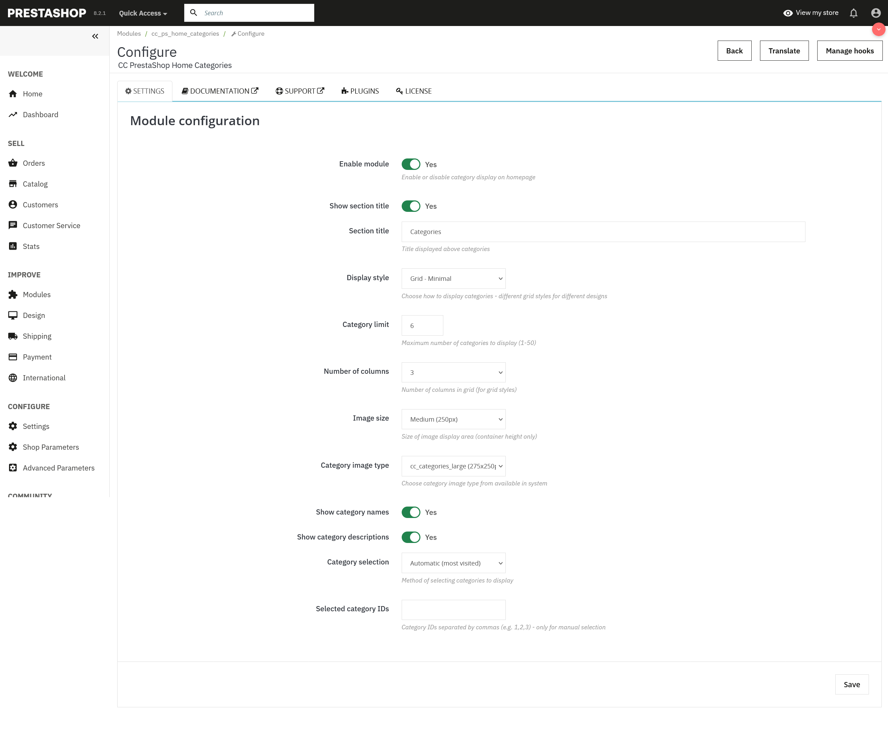888x751 pixels.
Task: Expand the Number of columns dropdown
Action: pyautogui.click(x=453, y=372)
